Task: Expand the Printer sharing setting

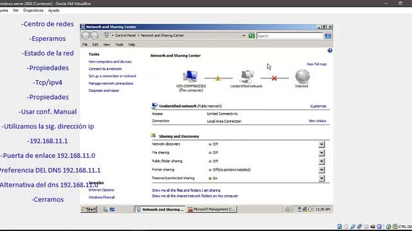Action: pos(322,169)
